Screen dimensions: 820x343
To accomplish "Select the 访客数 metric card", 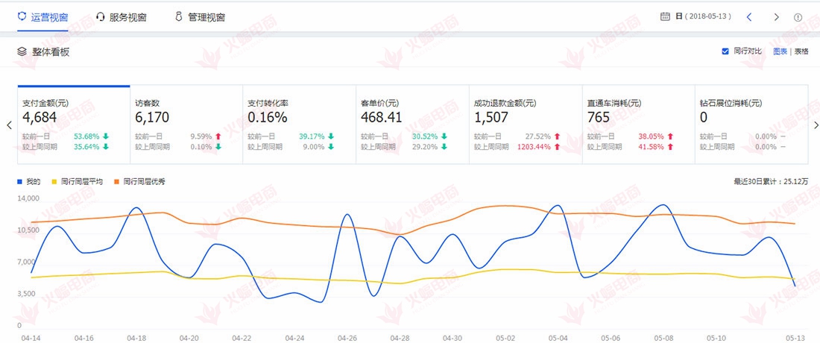I will (186, 123).
